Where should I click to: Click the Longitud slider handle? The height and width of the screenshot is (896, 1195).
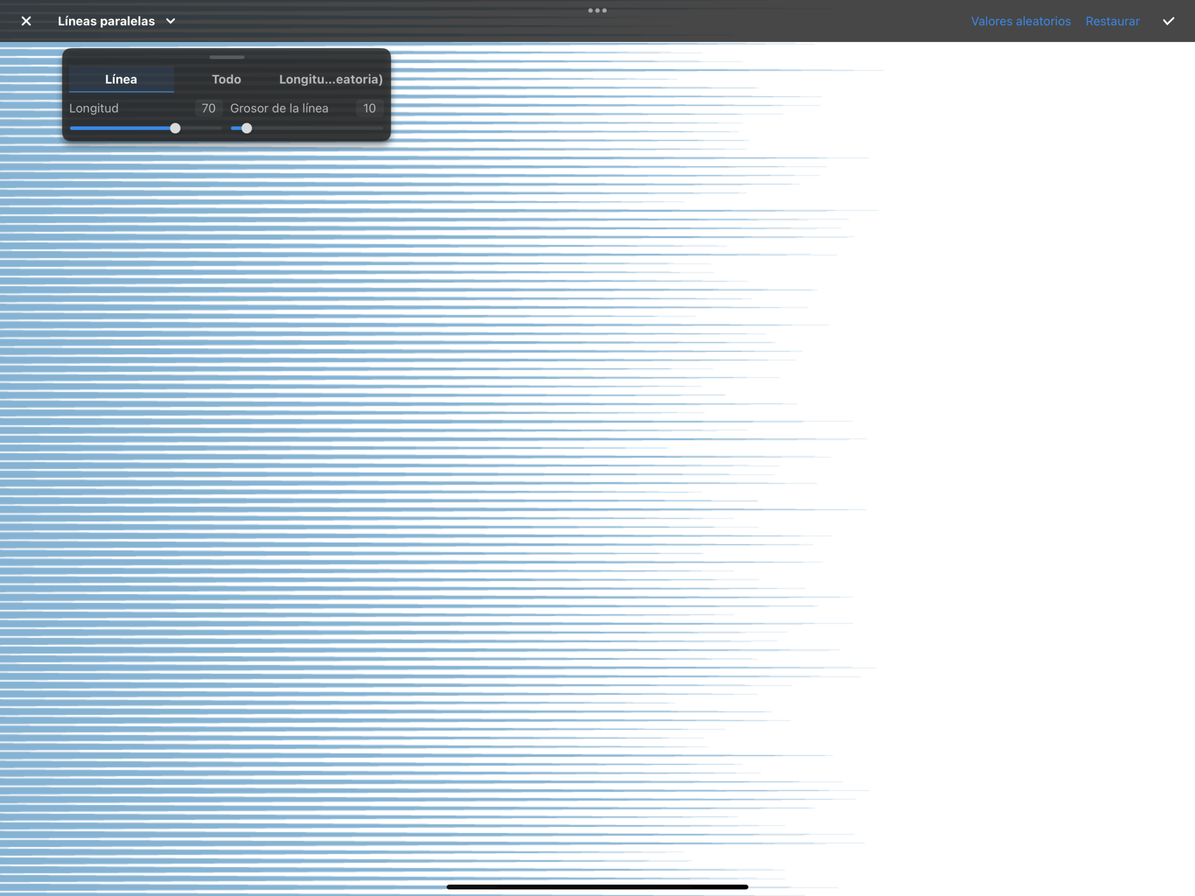pyautogui.click(x=175, y=128)
